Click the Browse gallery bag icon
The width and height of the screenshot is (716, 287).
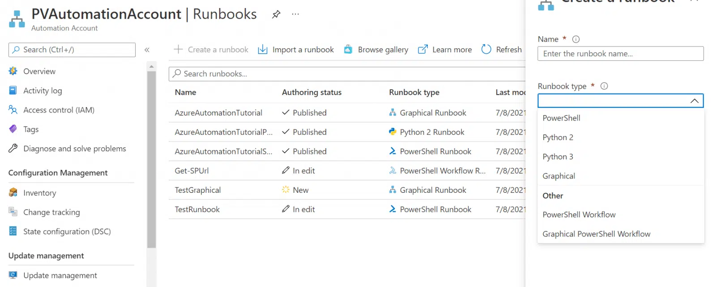point(348,49)
